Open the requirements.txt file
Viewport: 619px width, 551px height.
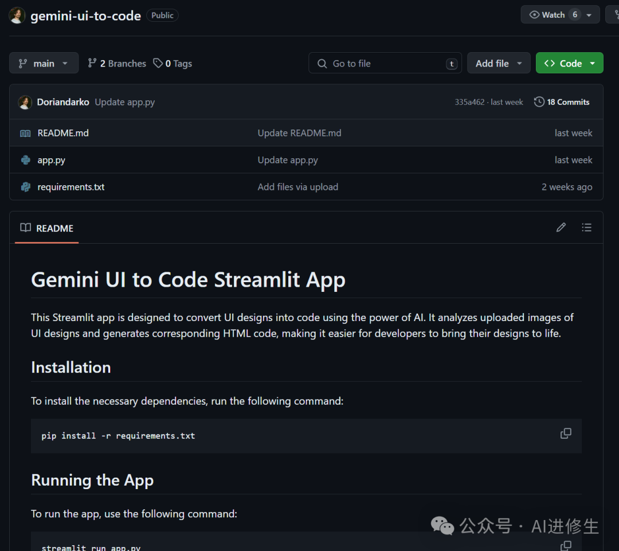[x=71, y=187]
